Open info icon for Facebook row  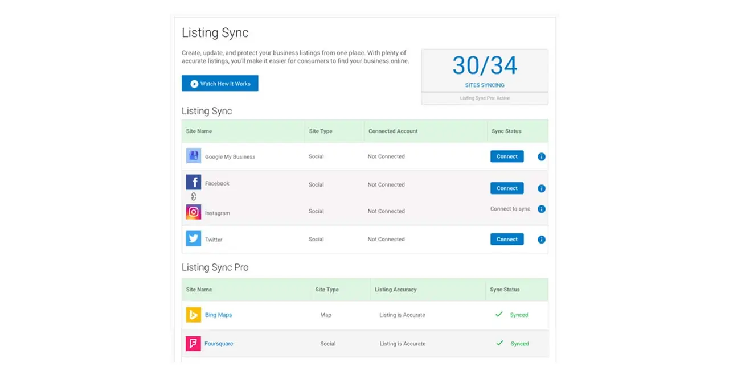click(542, 188)
